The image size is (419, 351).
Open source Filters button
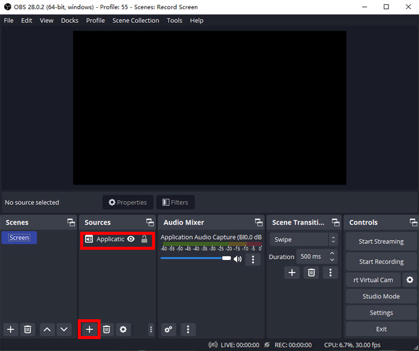pos(175,202)
